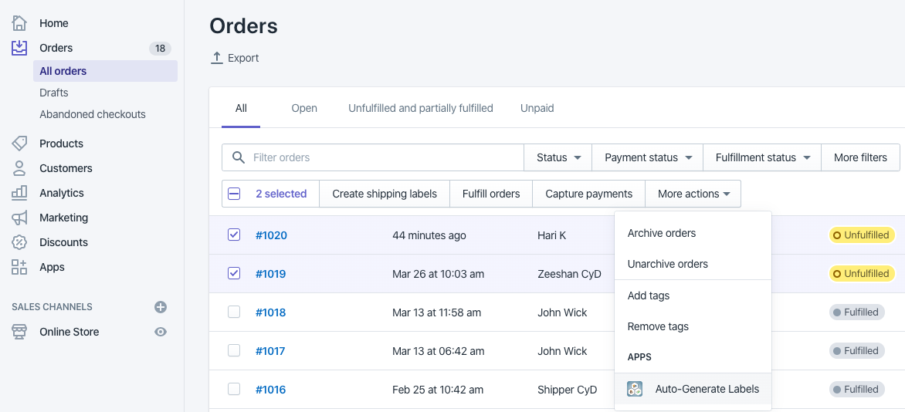
Task: Click Unfulfilled badge on order #1020
Action: pos(863,235)
